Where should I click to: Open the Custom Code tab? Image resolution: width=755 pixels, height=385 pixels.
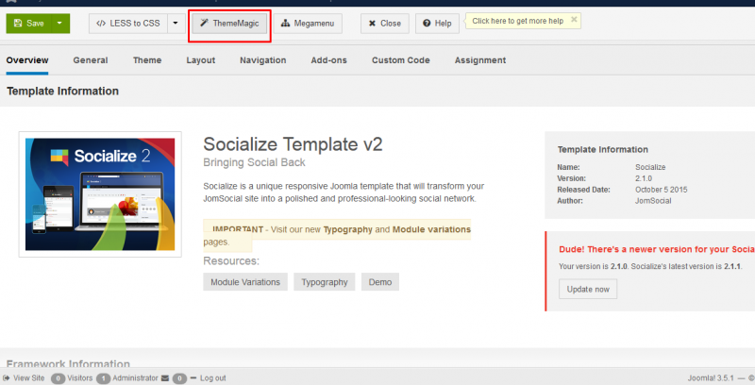point(400,60)
